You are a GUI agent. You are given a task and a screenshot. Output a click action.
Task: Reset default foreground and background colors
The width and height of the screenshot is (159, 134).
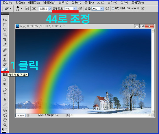tap(3, 129)
